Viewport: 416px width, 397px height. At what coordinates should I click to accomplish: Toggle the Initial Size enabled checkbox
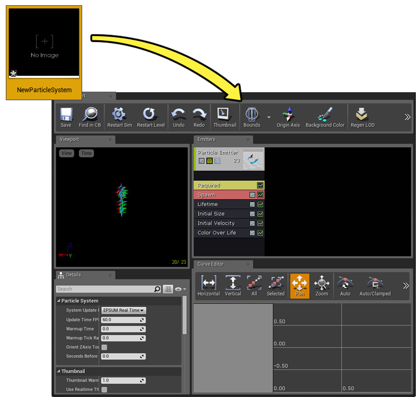pos(252,214)
